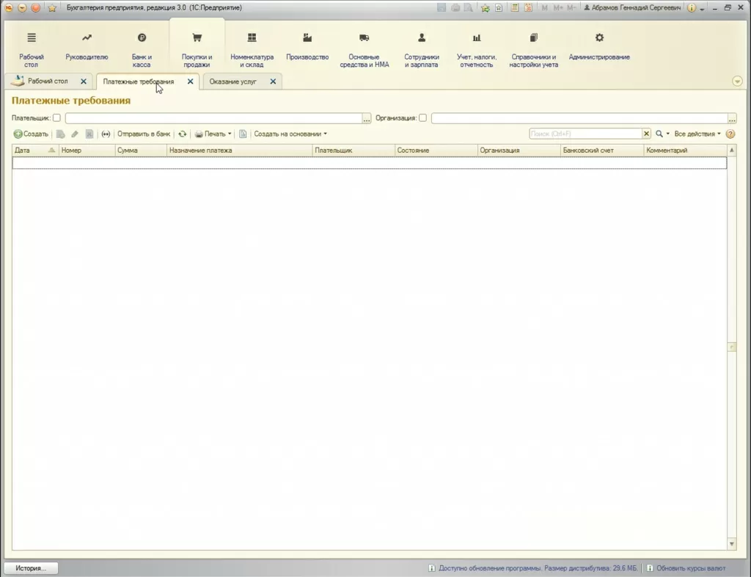Close the Оказание услуг tab

273,81
